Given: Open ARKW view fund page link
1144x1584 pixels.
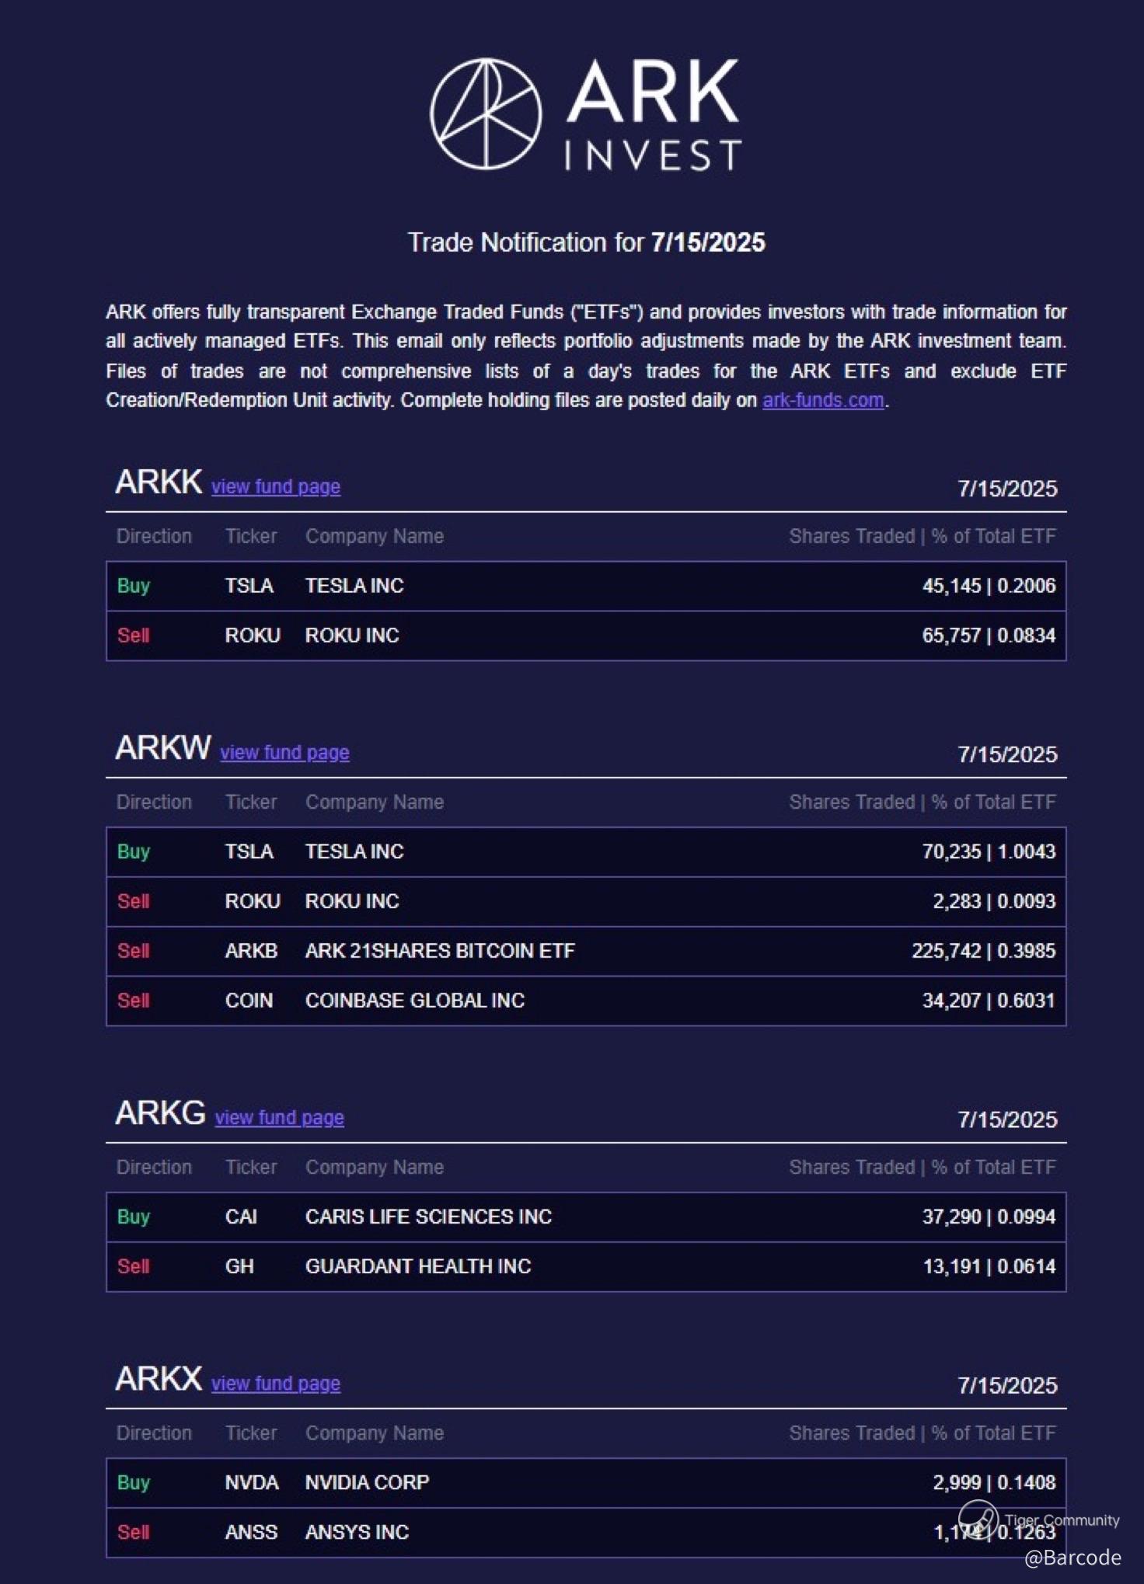Looking at the screenshot, I should 284,753.
